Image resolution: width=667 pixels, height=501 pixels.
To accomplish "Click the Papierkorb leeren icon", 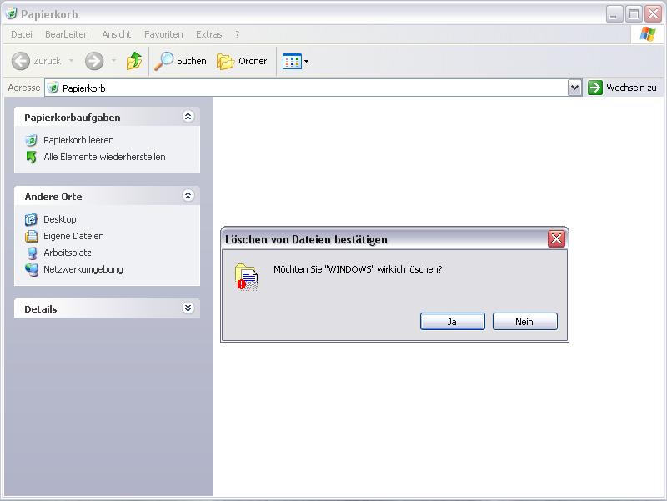I will point(32,140).
